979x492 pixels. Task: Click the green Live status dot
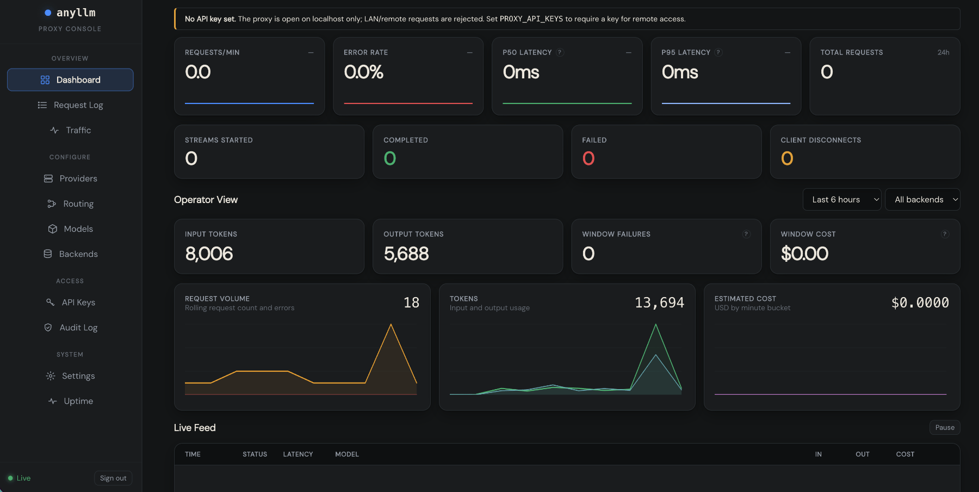(x=10, y=478)
